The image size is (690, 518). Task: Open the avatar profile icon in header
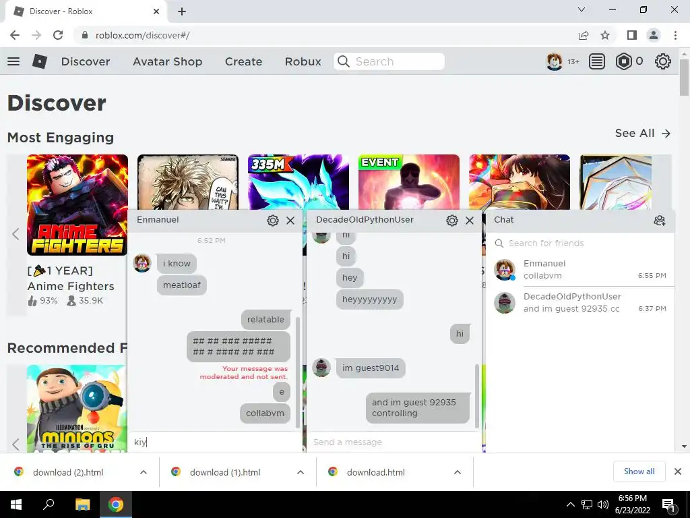554,61
